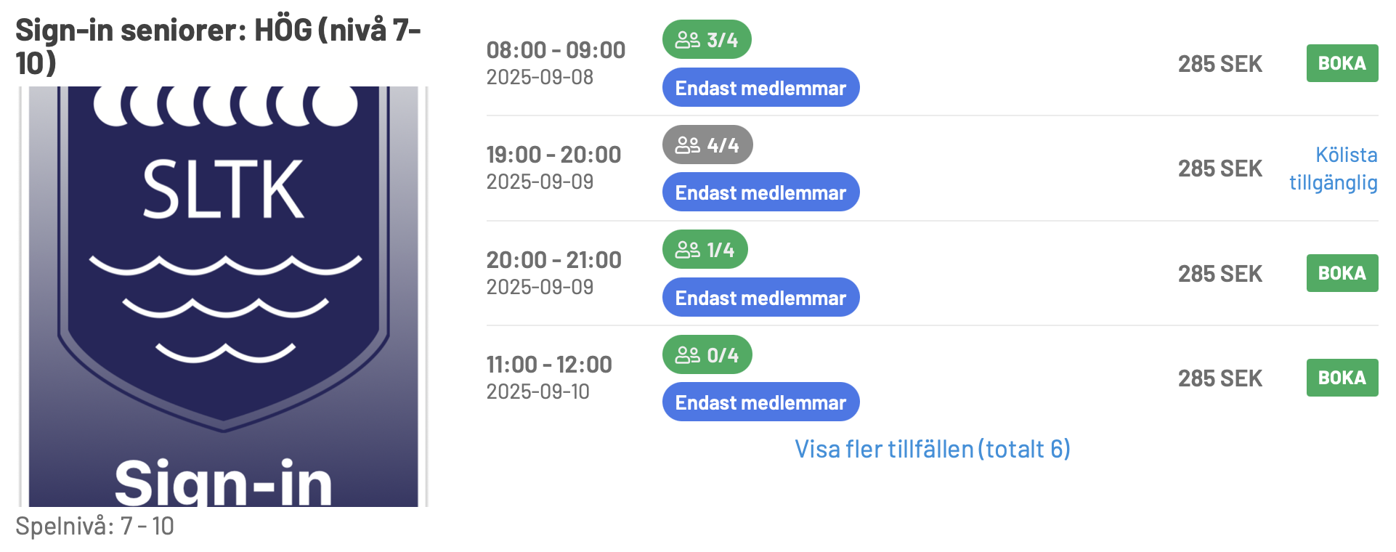This screenshot has width=1396, height=552.
Task: Click the 285 SEK price for 2025-09-10
Action: (1220, 378)
